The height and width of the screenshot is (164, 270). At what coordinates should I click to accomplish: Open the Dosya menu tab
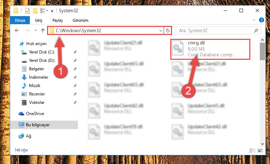(x=20, y=20)
